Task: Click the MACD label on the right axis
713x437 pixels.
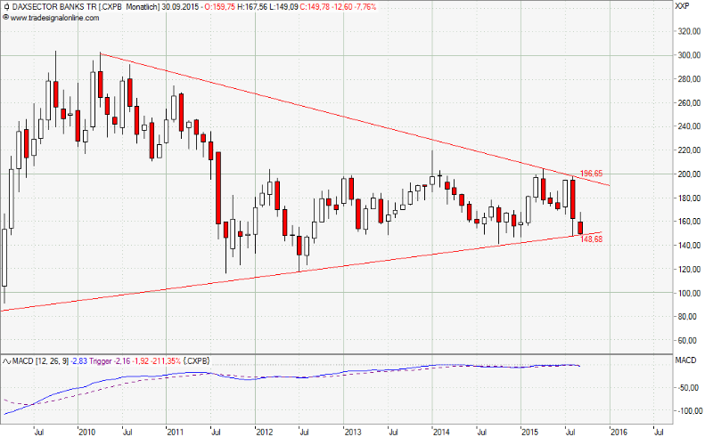Action: 684,360
